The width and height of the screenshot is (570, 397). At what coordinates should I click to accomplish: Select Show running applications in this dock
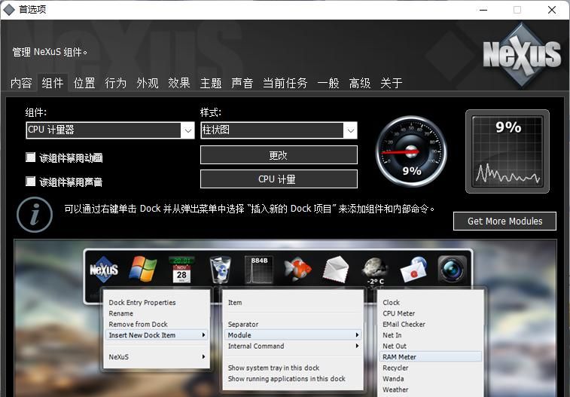coord(286,379)
